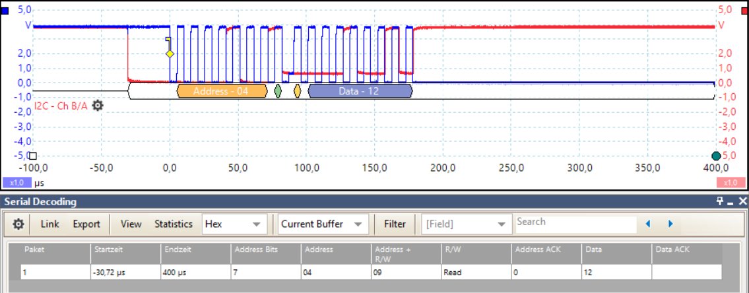Select the Address - 04 decoded packet

[x=222, y=91]
